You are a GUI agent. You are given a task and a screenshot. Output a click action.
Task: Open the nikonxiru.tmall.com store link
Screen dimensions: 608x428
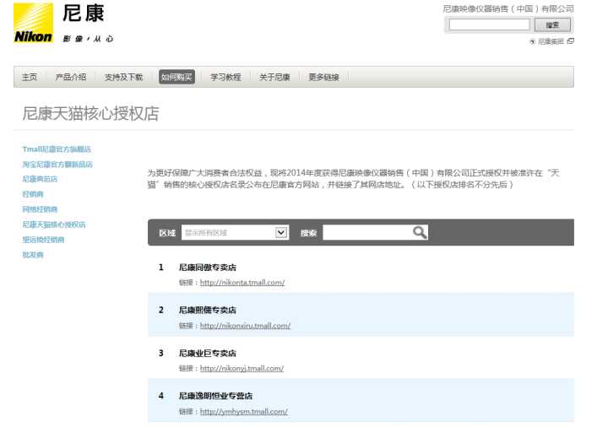pos(245,326)
